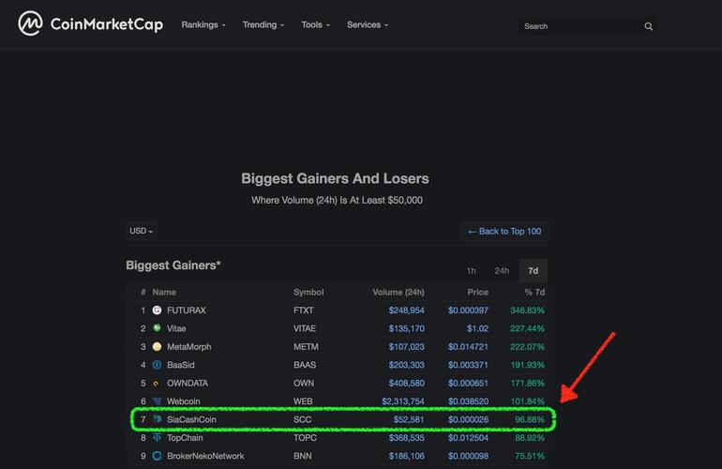This screenshot has width=722, height=469.
Task: Click the Vitae coin icon
Action: click(157, 328)
